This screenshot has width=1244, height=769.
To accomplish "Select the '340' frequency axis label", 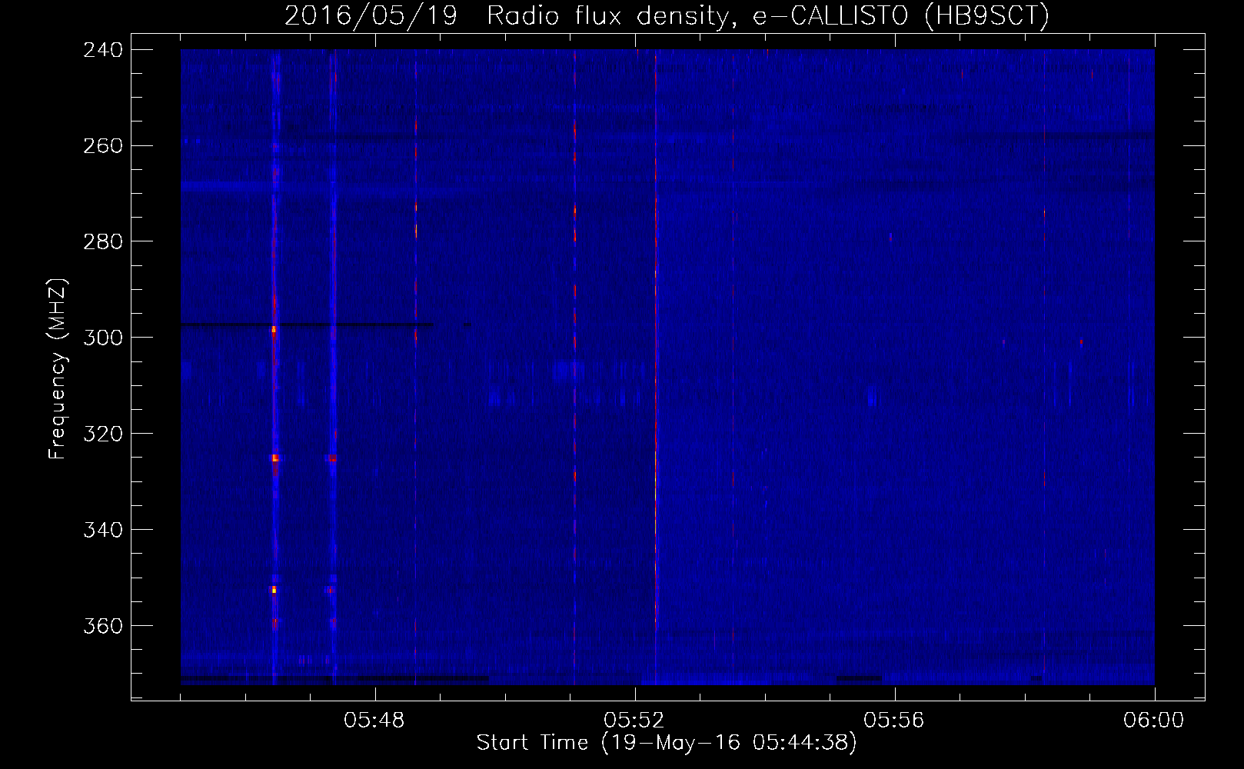I will (x=102, y=531).
